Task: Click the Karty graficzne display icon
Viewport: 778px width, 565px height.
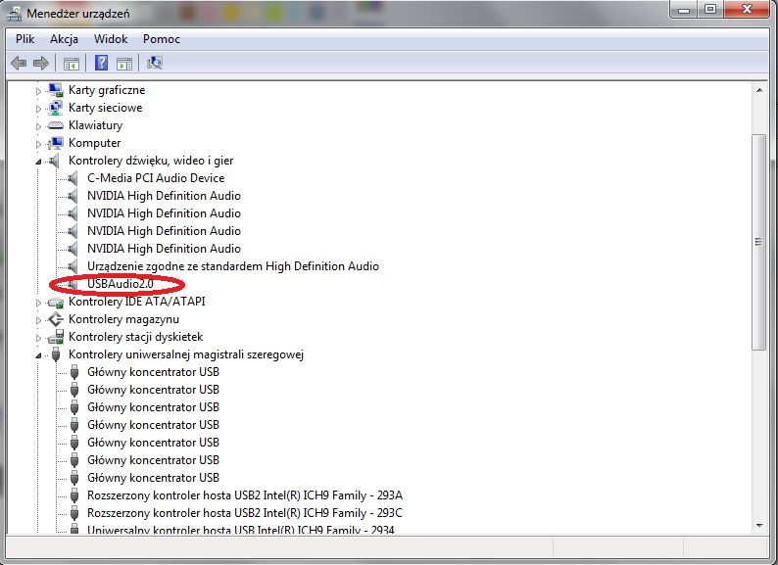Action: (x=56, y=90)
